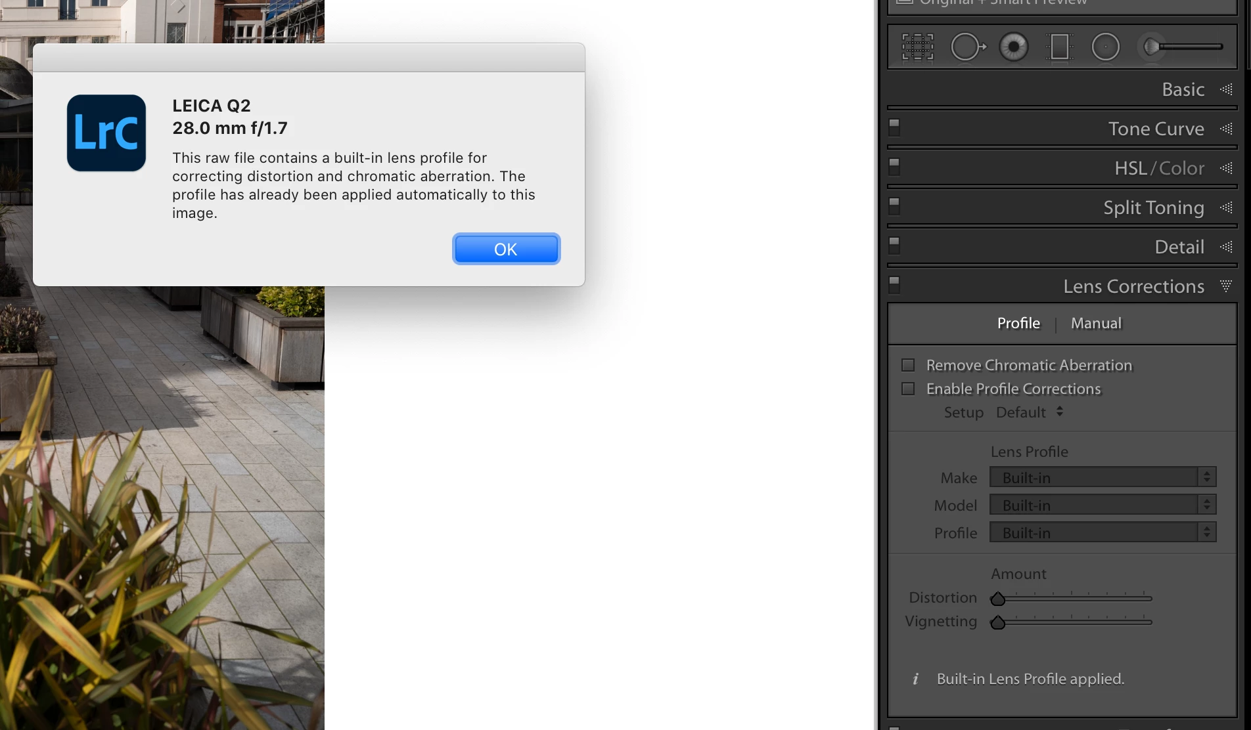
Task: Expand the Detail panel
Action: click(x=1226, y=247)
